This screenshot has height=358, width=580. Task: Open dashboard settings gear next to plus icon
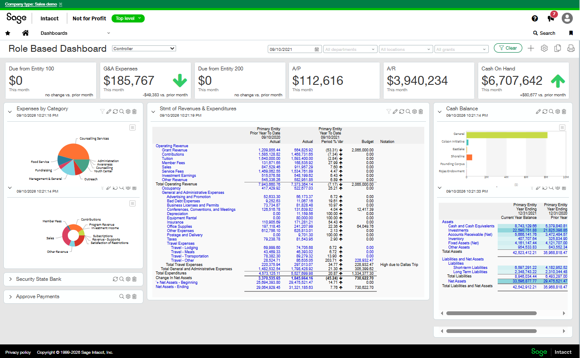pos(544,48)
